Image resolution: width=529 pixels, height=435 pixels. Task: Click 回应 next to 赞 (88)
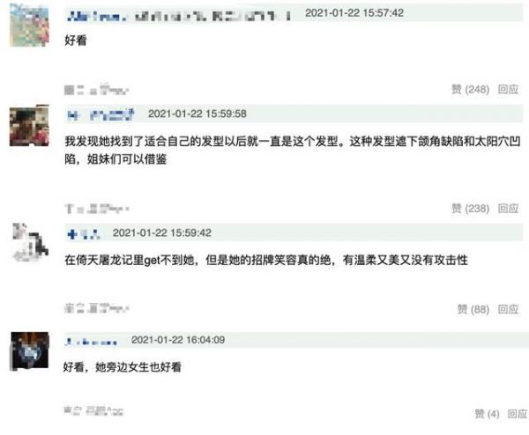click(x=508, y=309)
